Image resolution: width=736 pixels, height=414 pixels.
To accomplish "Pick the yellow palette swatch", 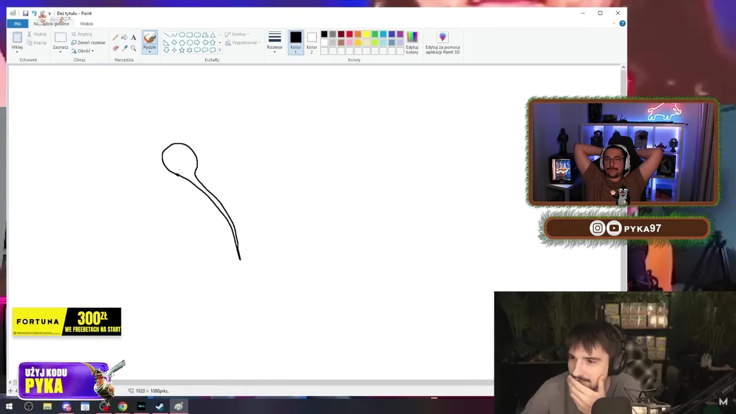I will [366, 34].
